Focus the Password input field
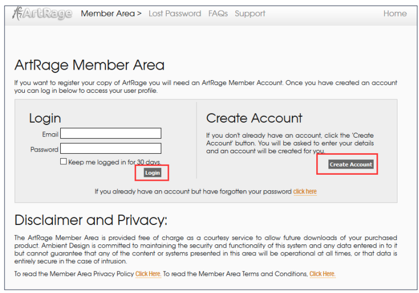Screen dimensions: 419x293 [110, 148]
